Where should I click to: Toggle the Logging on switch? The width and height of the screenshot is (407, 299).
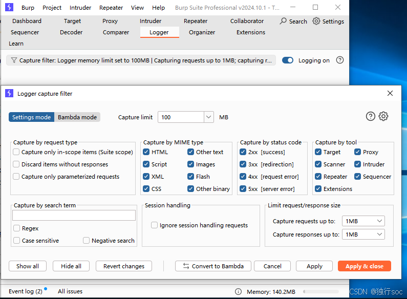(x=288, y=60)
